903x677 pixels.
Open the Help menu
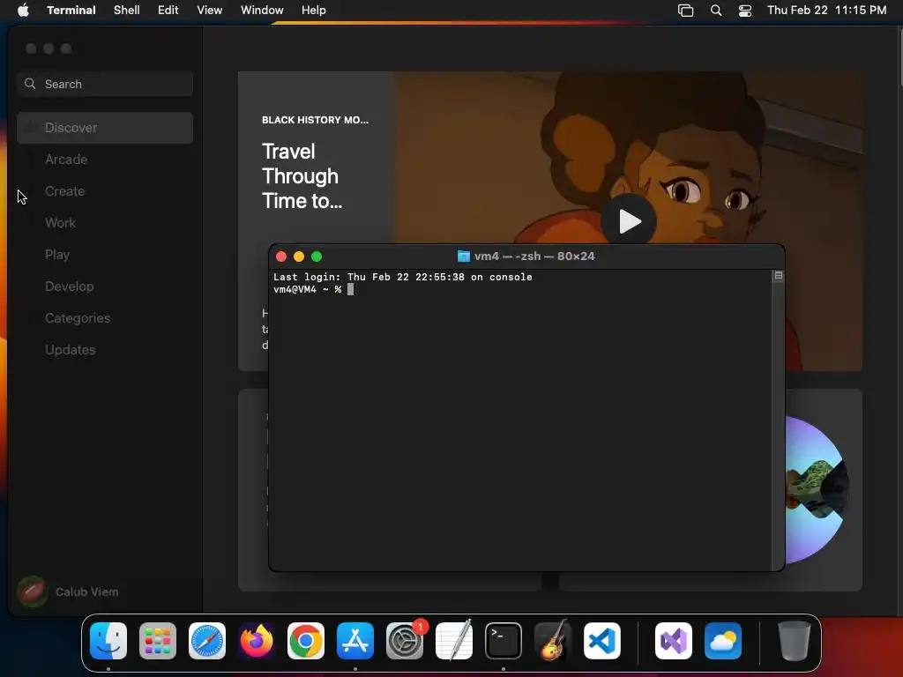[x=314, y=10]
